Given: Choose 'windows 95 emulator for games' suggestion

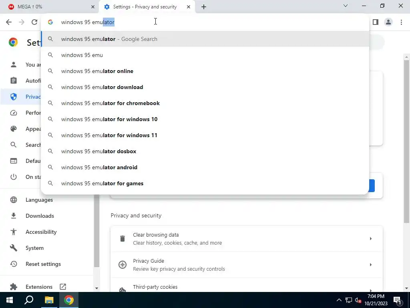Looking at the screenshot, I should coord(205,183).
